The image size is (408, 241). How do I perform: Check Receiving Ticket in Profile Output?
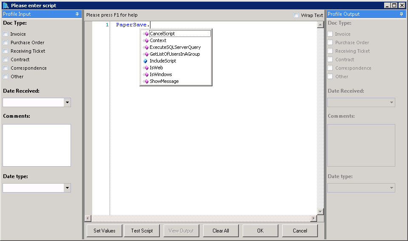point(330,51)
